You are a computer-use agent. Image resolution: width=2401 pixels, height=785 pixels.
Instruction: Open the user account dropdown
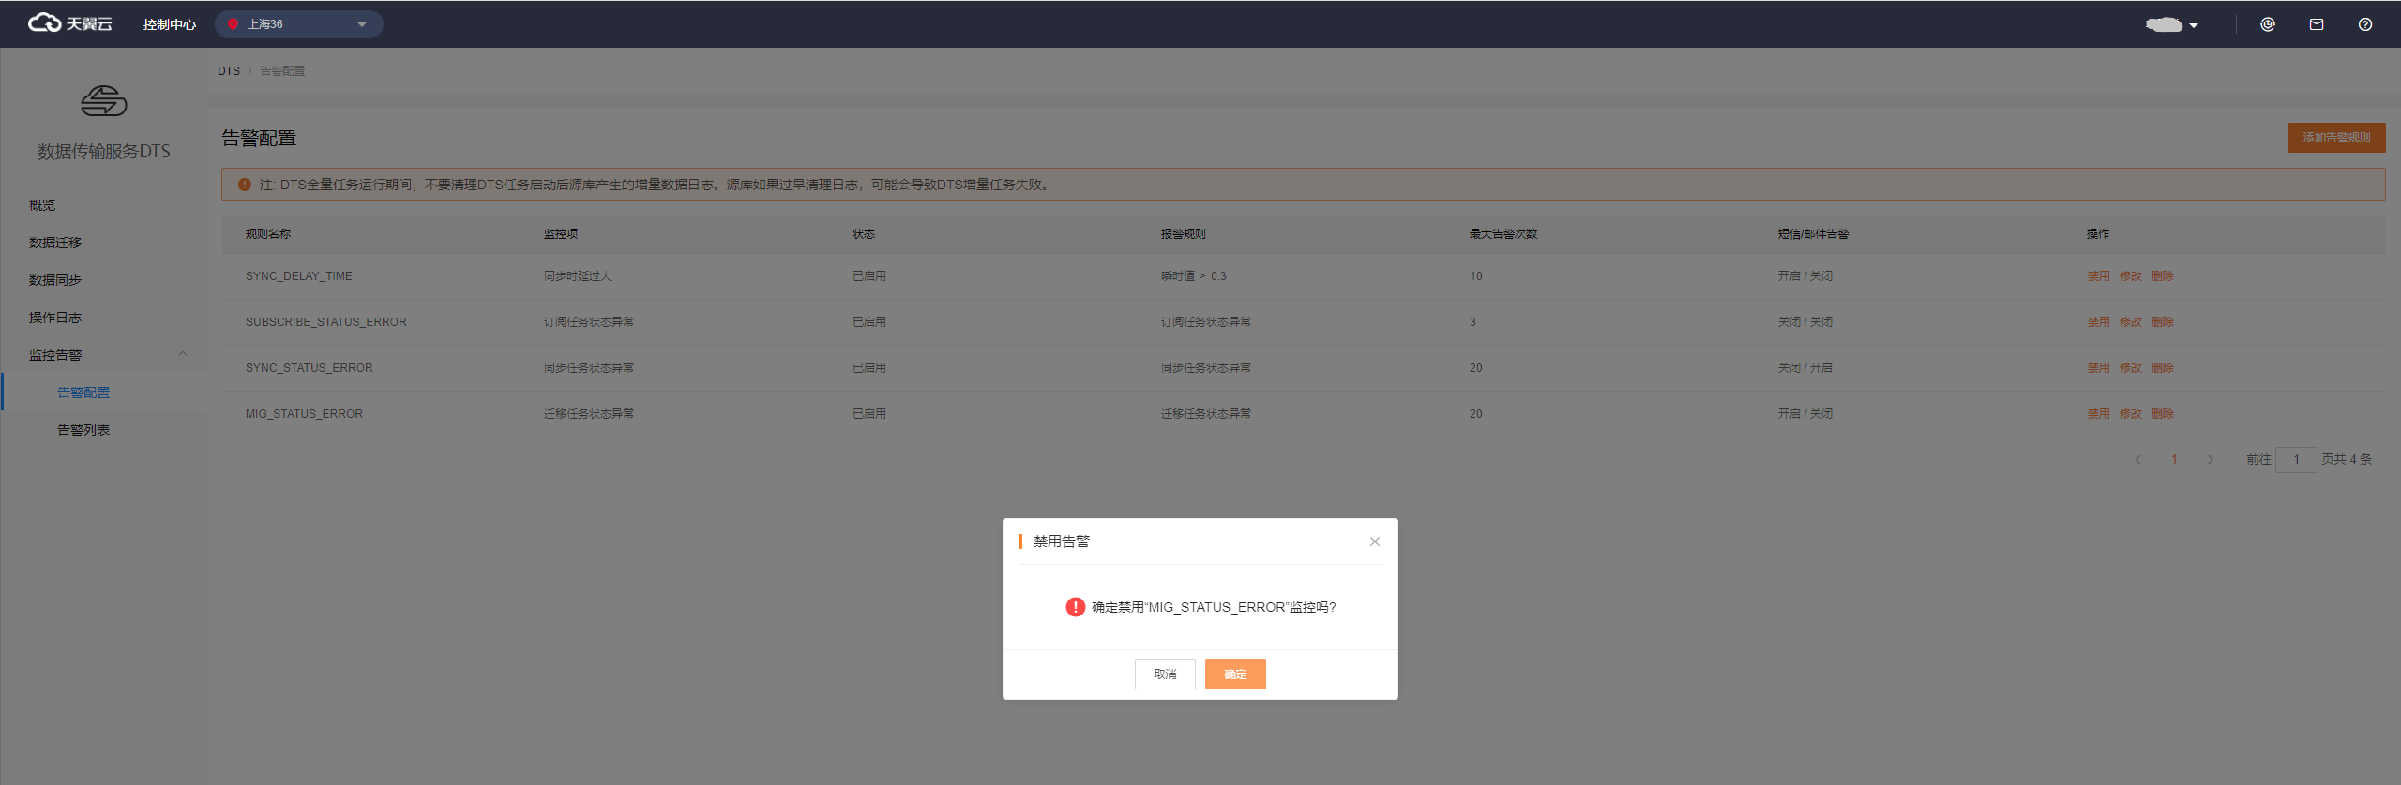click(2171, 24)
